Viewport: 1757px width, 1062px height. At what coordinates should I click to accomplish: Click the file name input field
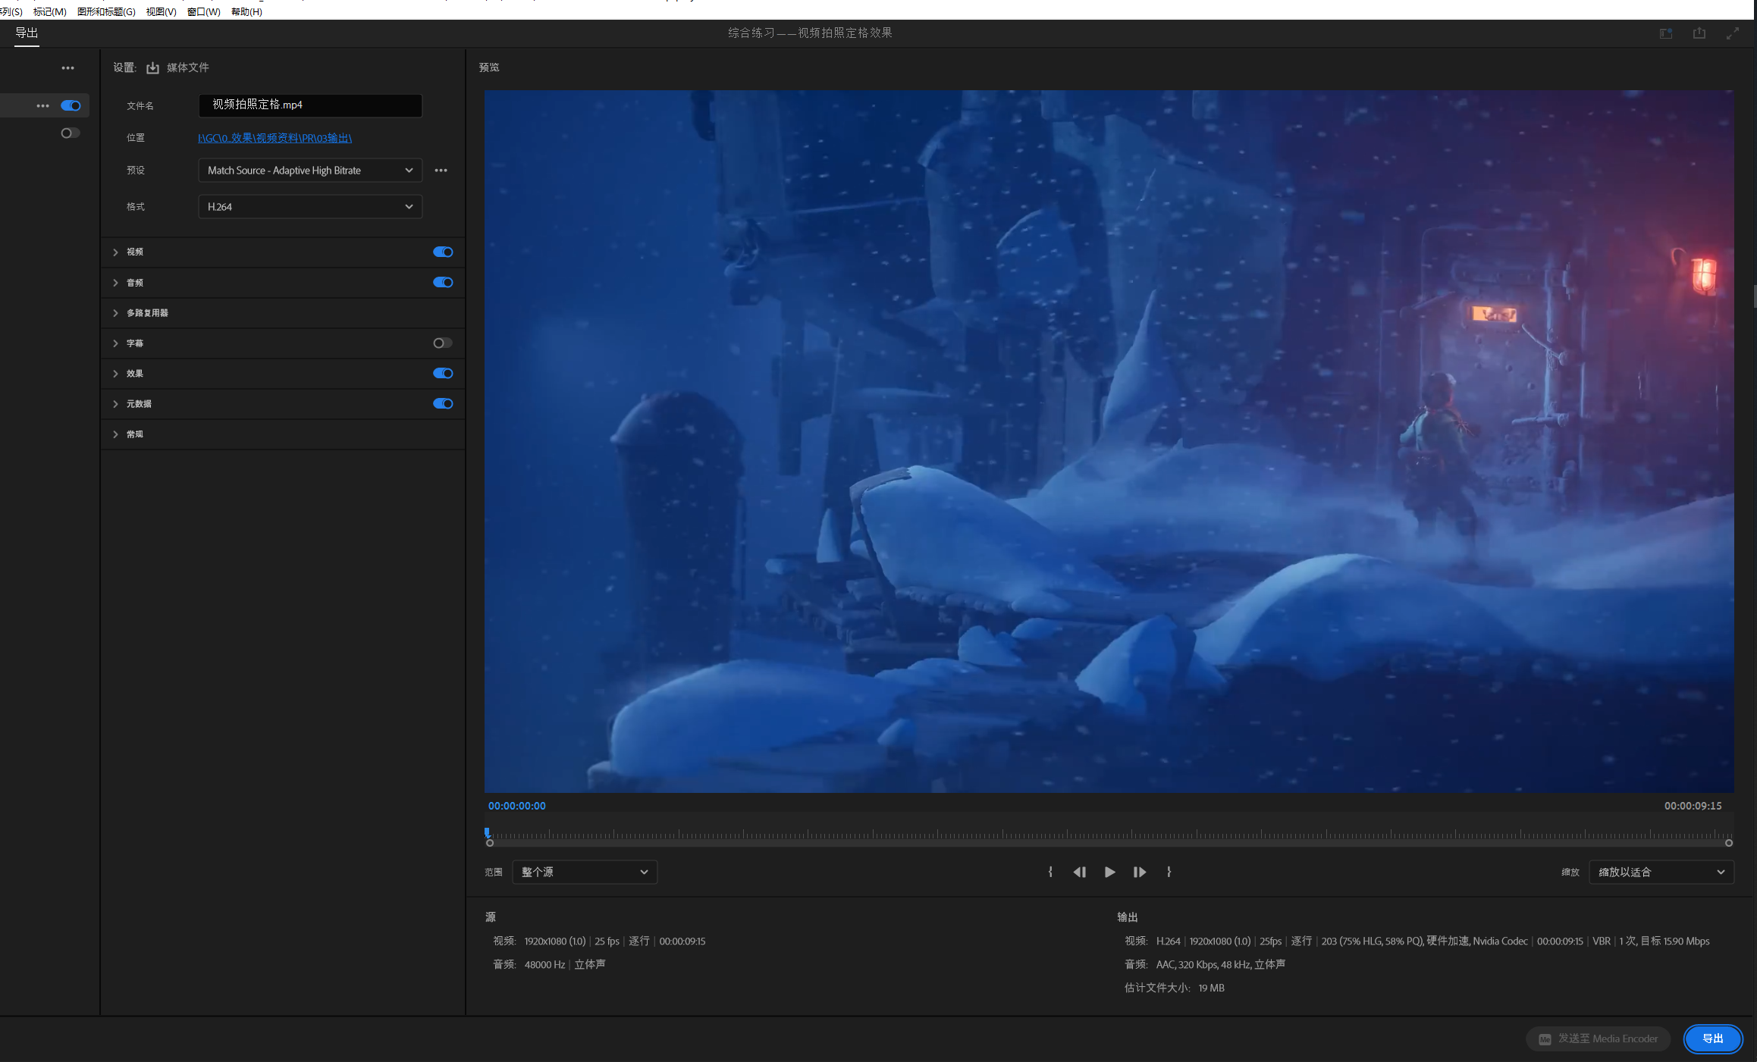[309, 105]
